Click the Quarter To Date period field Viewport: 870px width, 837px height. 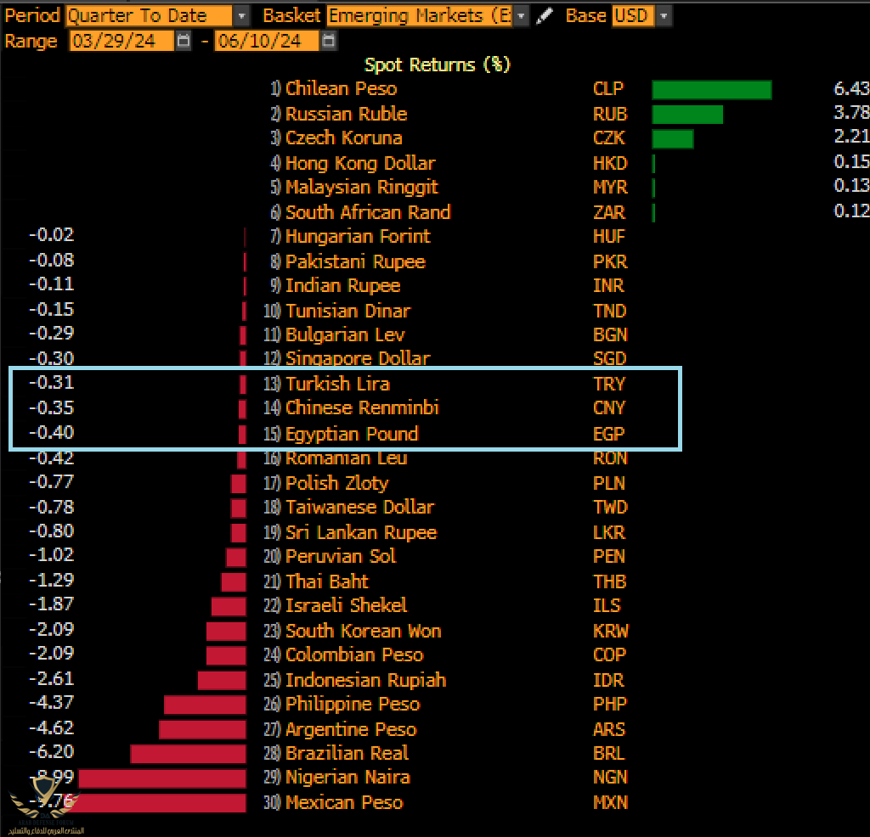click(149, 16)
